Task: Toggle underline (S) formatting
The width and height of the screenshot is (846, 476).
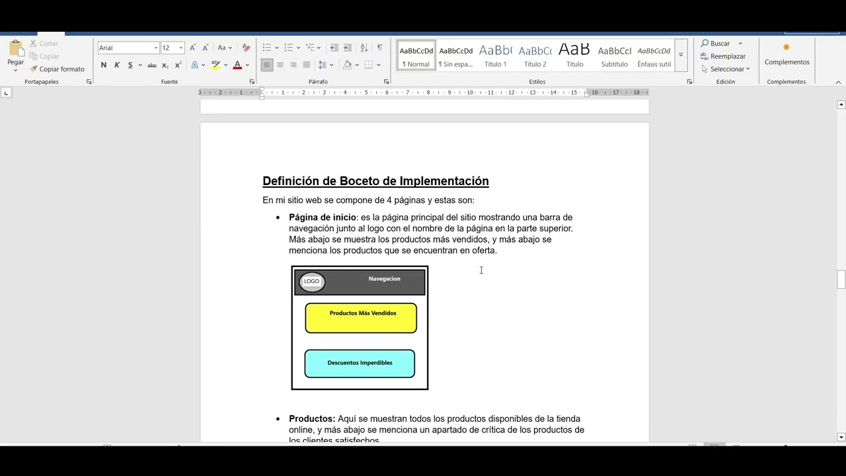Action: [x=130, y=65]
